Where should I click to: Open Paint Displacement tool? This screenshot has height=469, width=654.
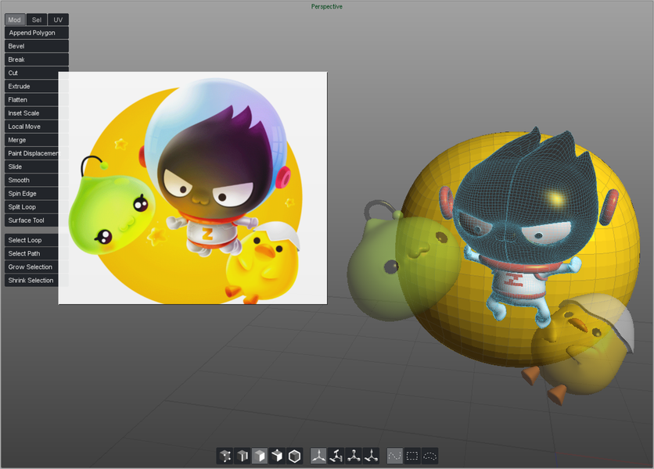(x=32, y=153)
